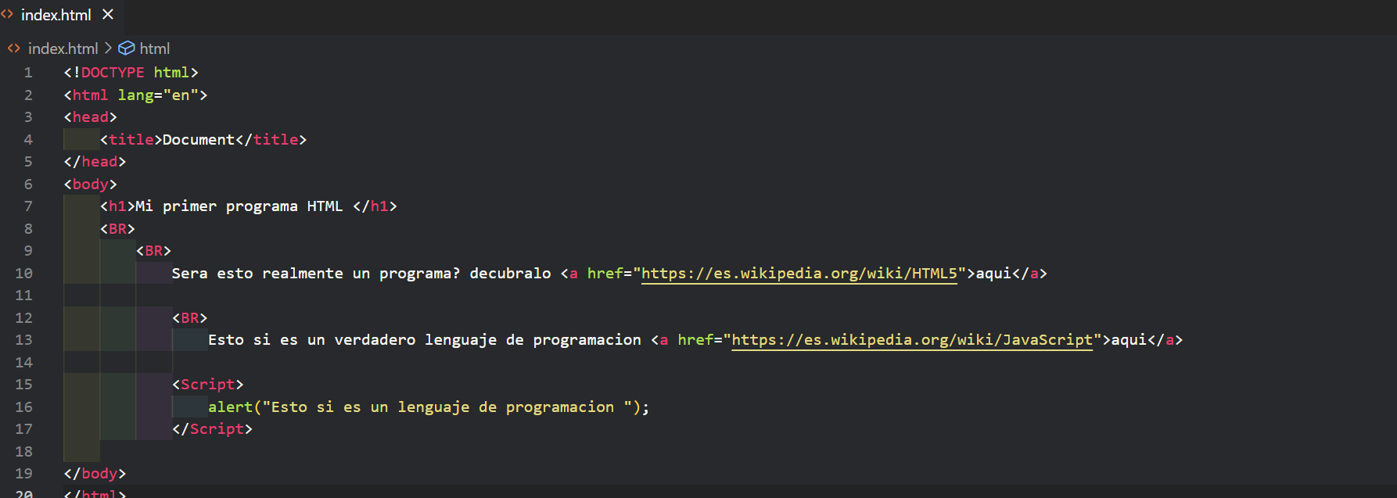Screen dimensions: 1397x498
Task: Click the BR tag on line 9
Action: 153,251
